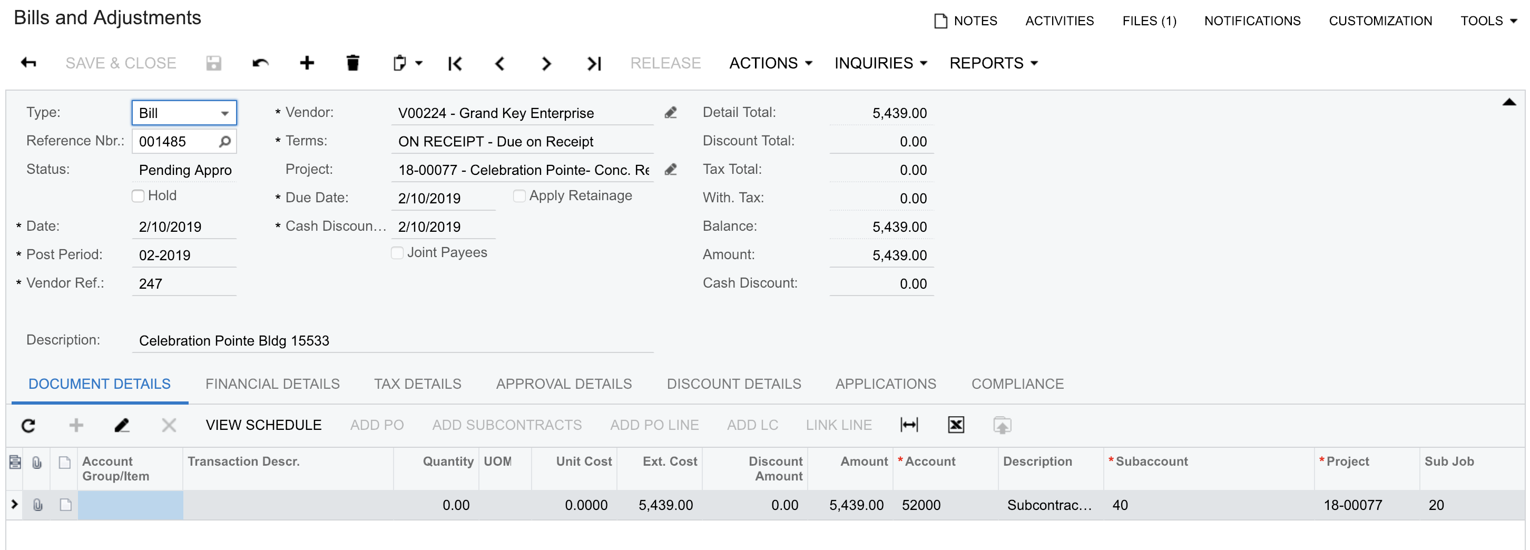Add a new record with the plus icon
The width and height of the screenshot is (1530, 550).
click(307, 63)
